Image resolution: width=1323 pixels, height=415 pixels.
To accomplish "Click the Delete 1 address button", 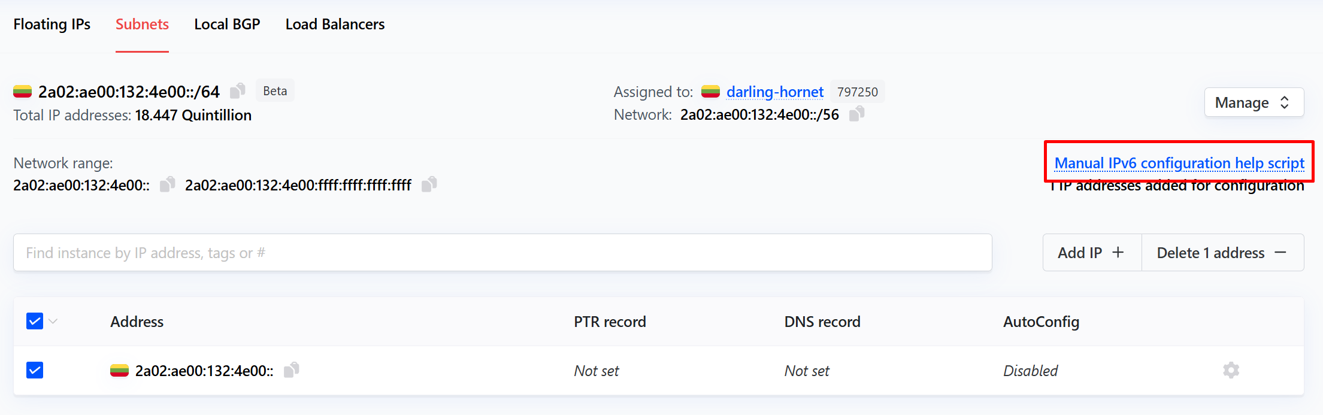I will [x=1210, y=253].
